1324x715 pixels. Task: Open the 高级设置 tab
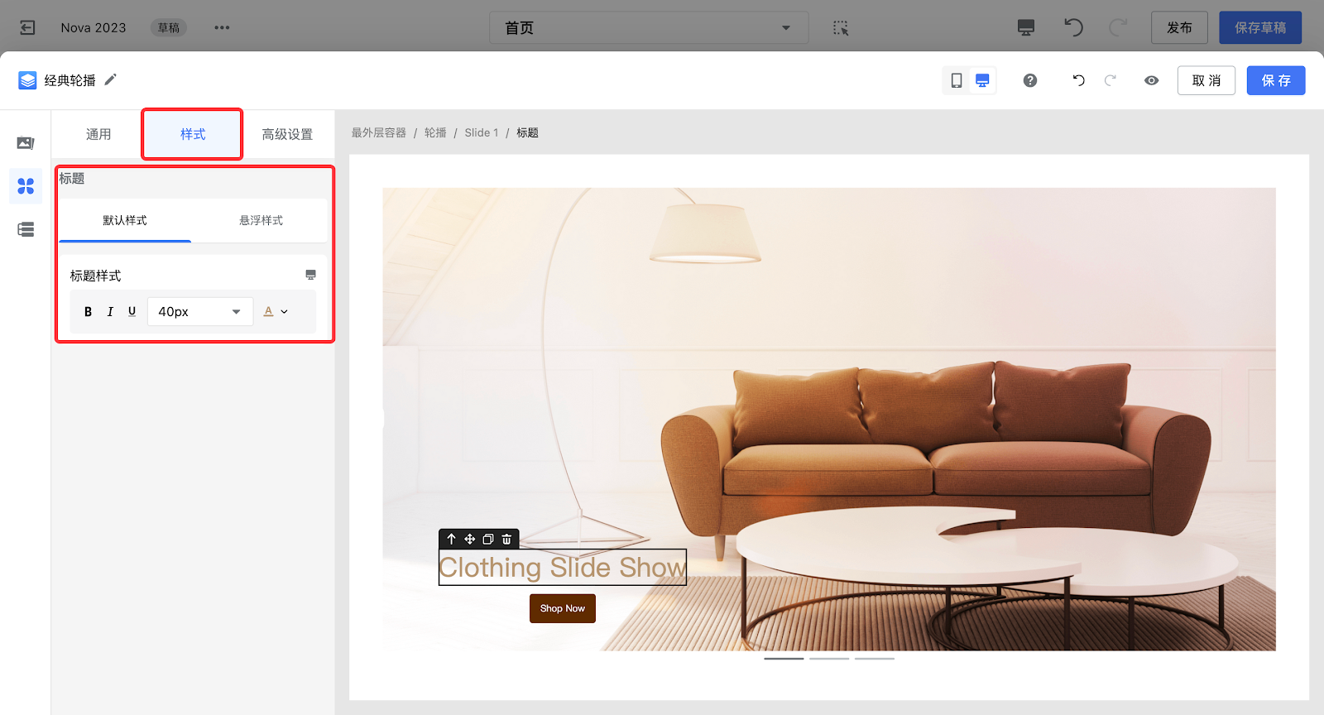[x=287, y=134]
